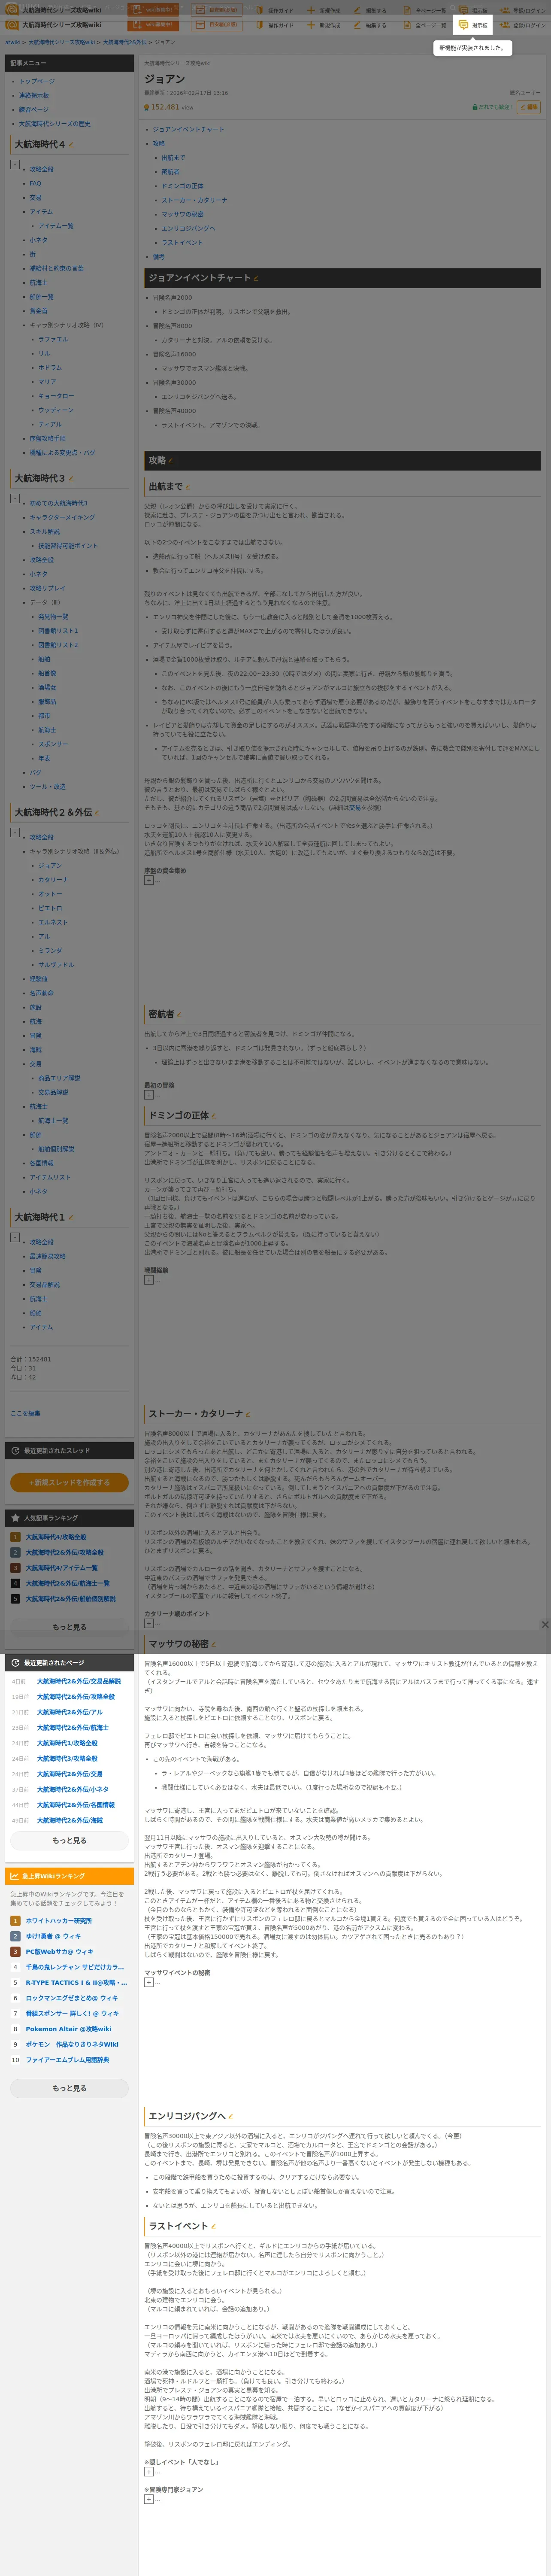Click the edit pencil beside 大航海時代４ heading

(x=70, y=145)
